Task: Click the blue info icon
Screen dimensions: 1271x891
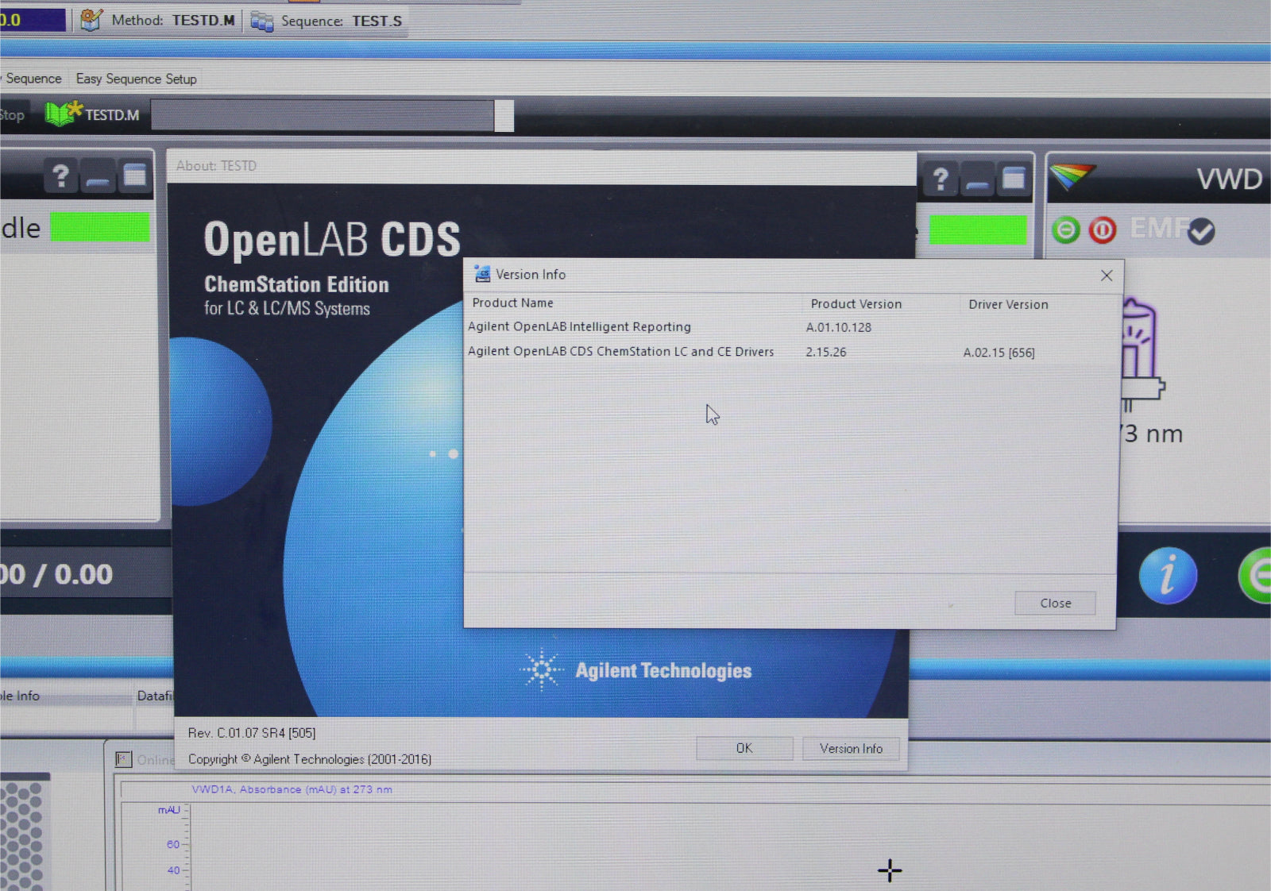Action: click(x=1167, y=576)
